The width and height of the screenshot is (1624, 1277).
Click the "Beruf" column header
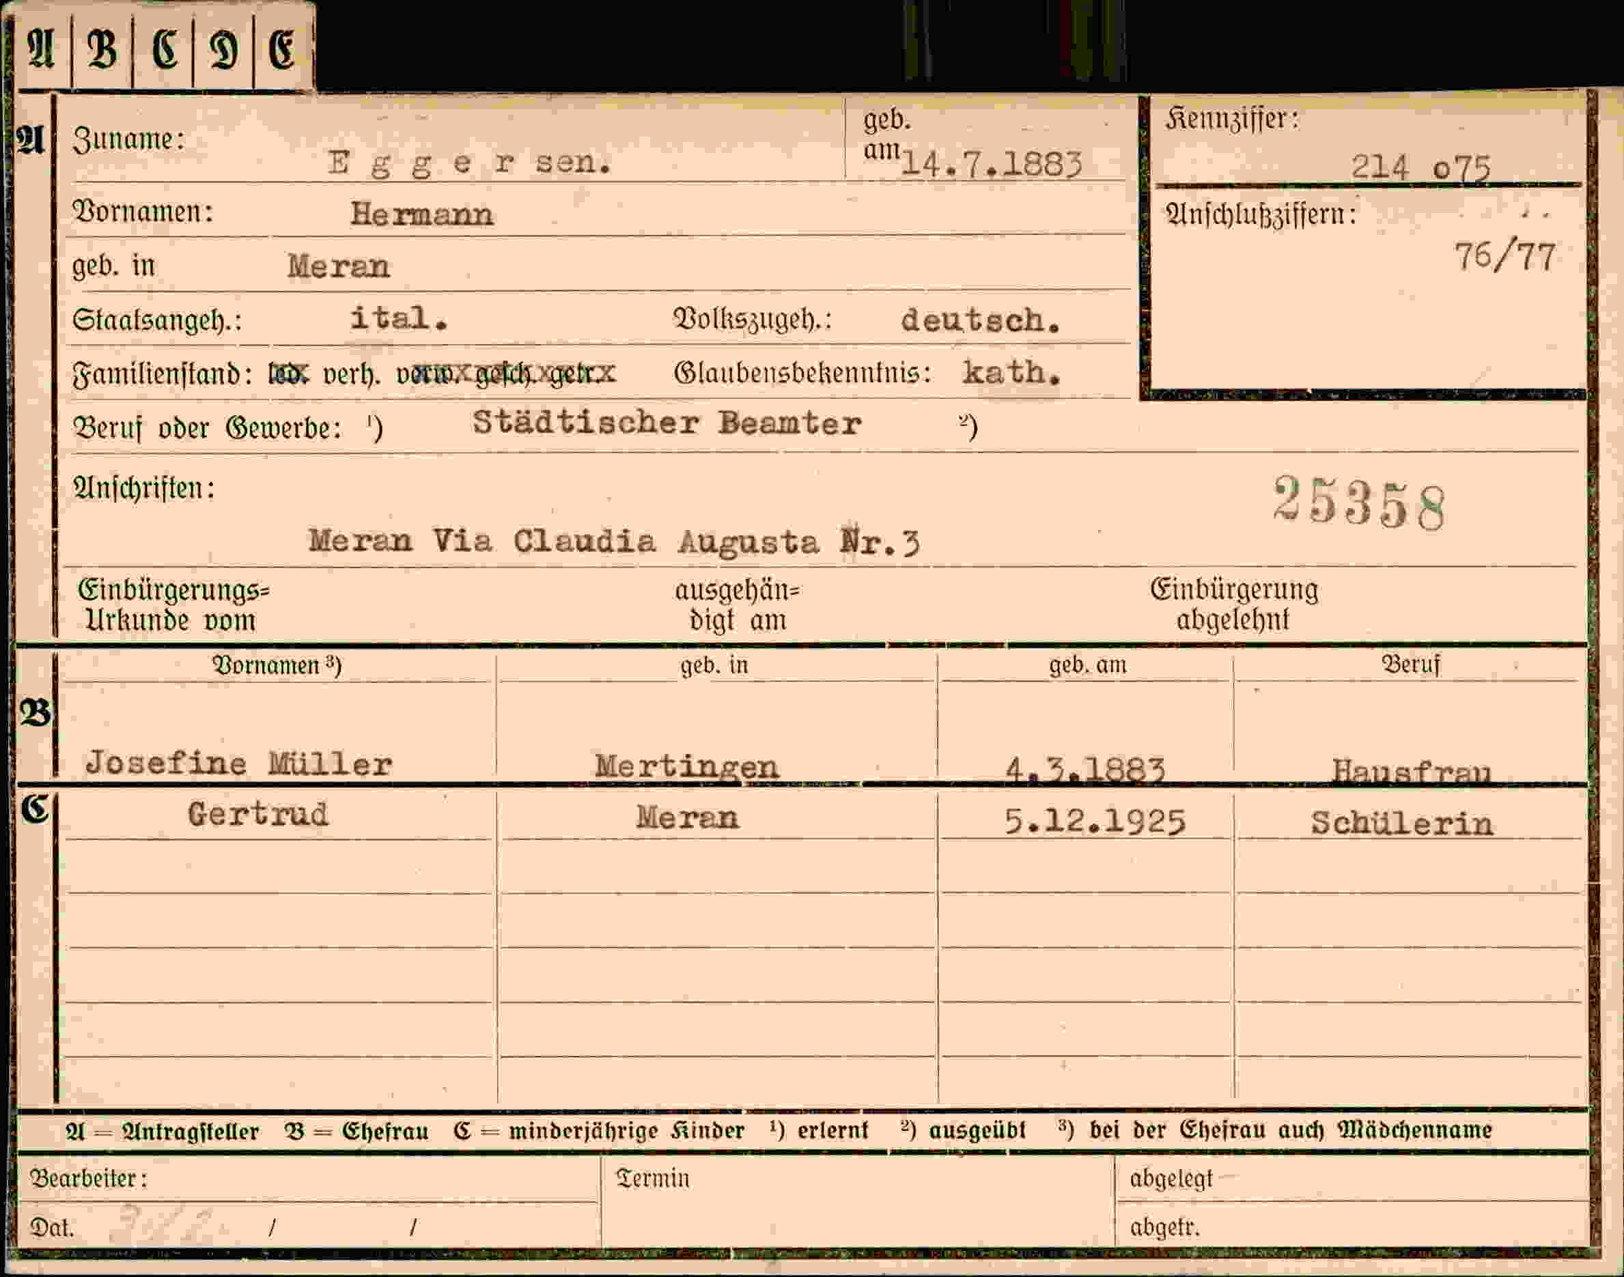(x=1410, y=664)
